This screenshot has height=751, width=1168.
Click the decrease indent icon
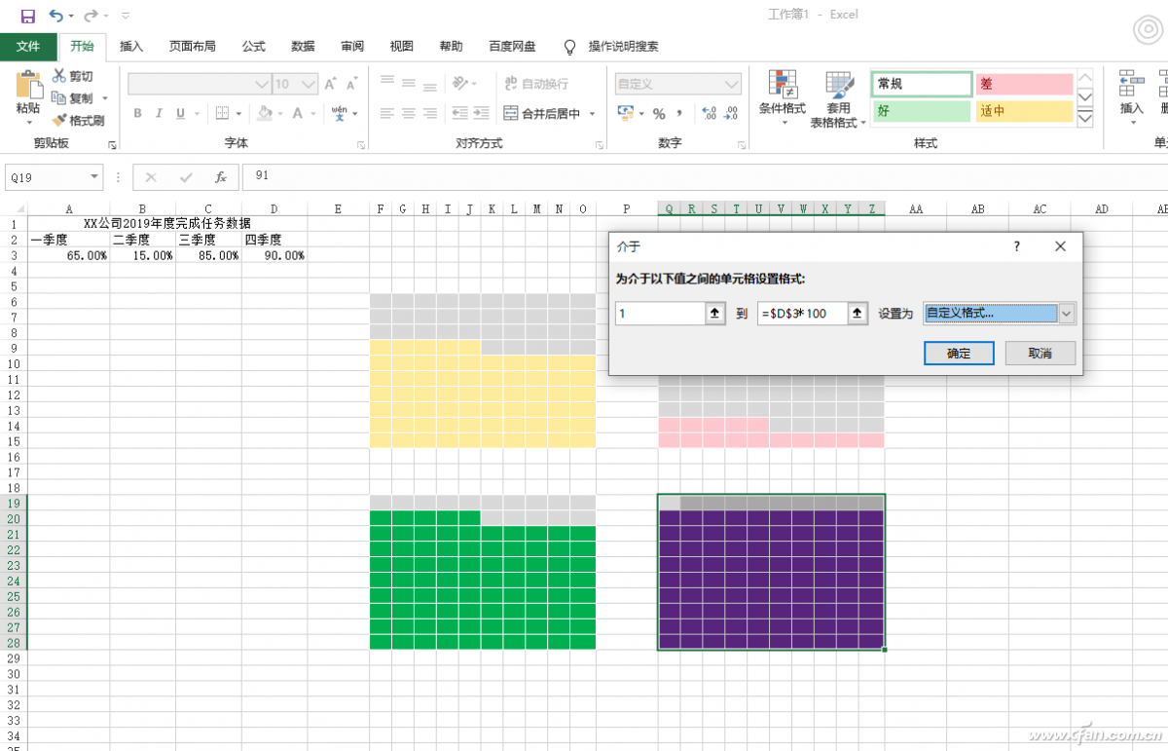tap(458, 113)
